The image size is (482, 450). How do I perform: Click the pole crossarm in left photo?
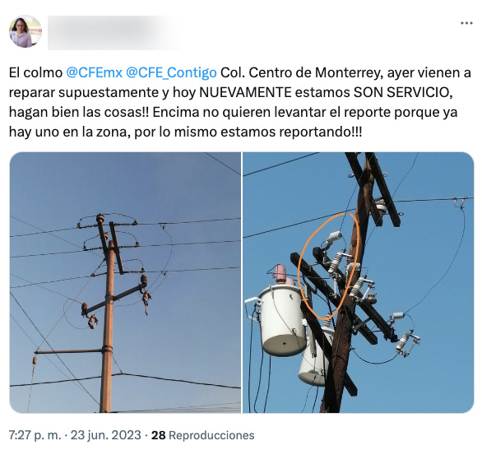pyautogui.click(x=114, y=298)
